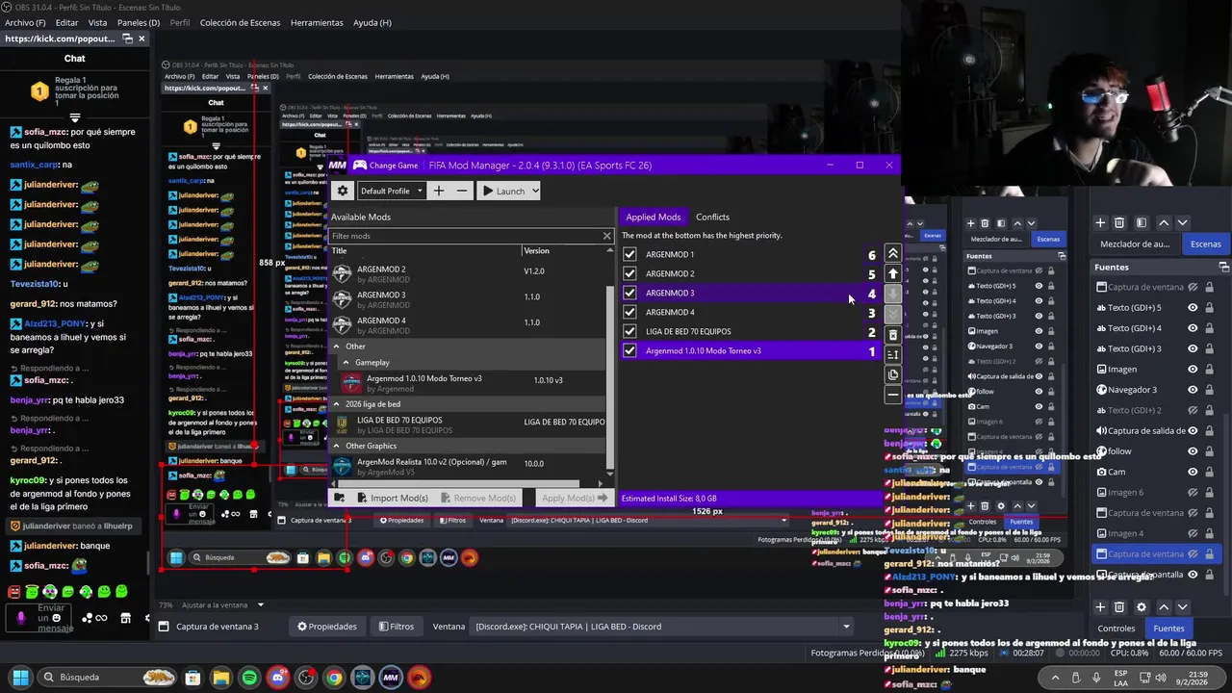The image size is (1232, 693).
Task: Add source with plus below Fuentes list
Action: [x=1100, y=607]
